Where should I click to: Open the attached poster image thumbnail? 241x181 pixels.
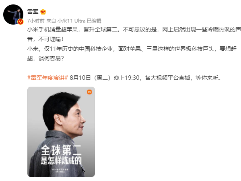coord(61,132)
